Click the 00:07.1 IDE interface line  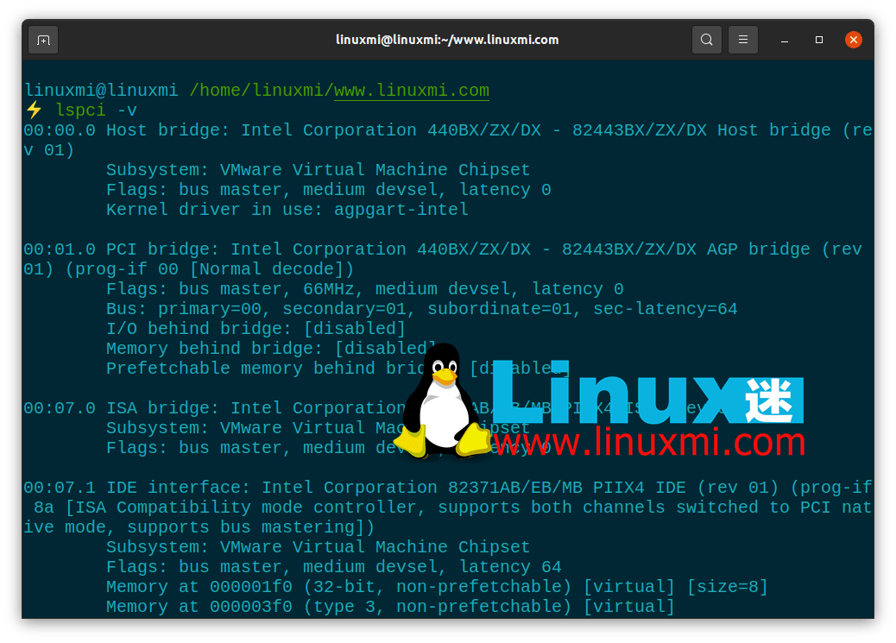[447, 487]
